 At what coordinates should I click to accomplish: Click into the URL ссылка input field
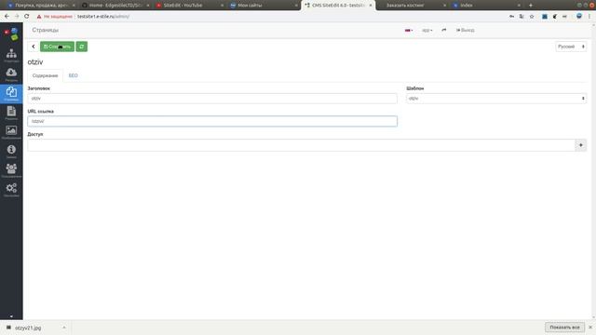212,121
